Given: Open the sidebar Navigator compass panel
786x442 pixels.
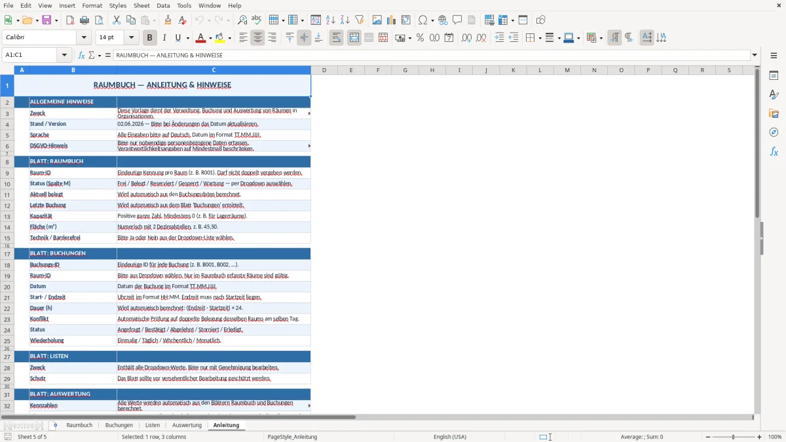Looking at the screenshot, I should point(774,133).
